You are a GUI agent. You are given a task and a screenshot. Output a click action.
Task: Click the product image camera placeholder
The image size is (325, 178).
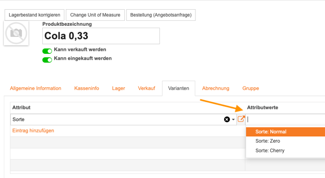(x=16, y=33)
